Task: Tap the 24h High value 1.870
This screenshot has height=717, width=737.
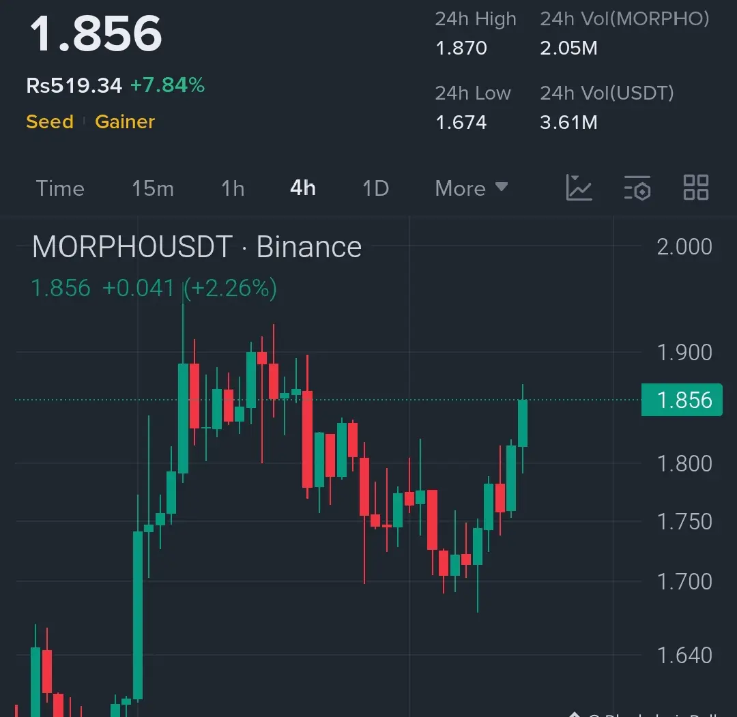Action: pos(461,48)
